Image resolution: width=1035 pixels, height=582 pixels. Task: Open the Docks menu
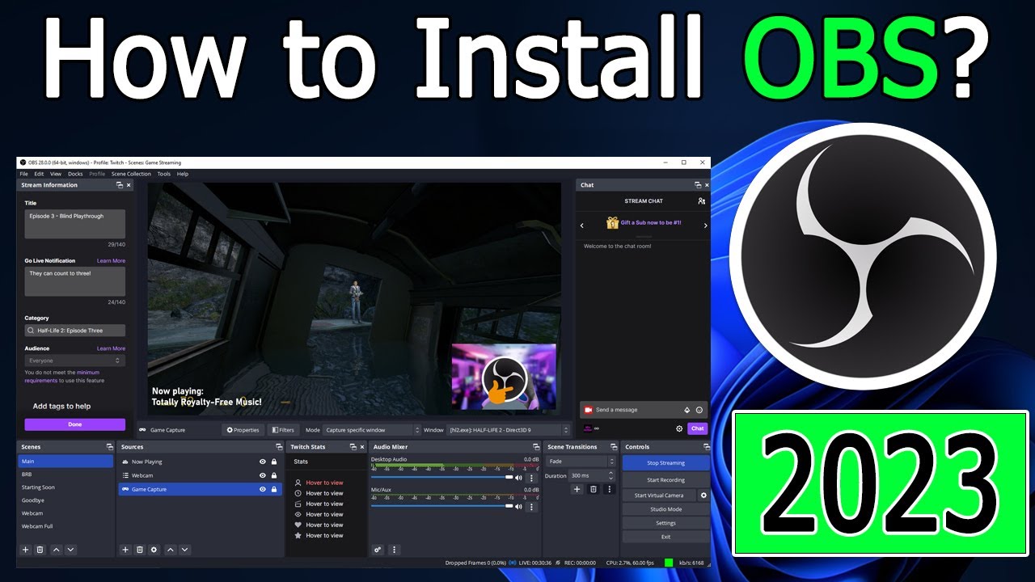pos(75,174)
